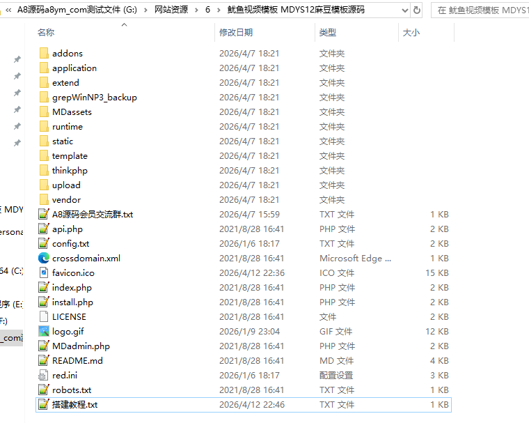Click into the folder search box

[480, 10]
